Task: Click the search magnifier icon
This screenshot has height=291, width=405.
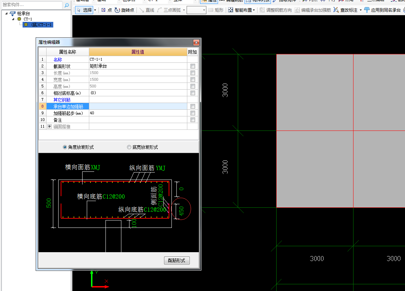Action: (x=67, y=5)
